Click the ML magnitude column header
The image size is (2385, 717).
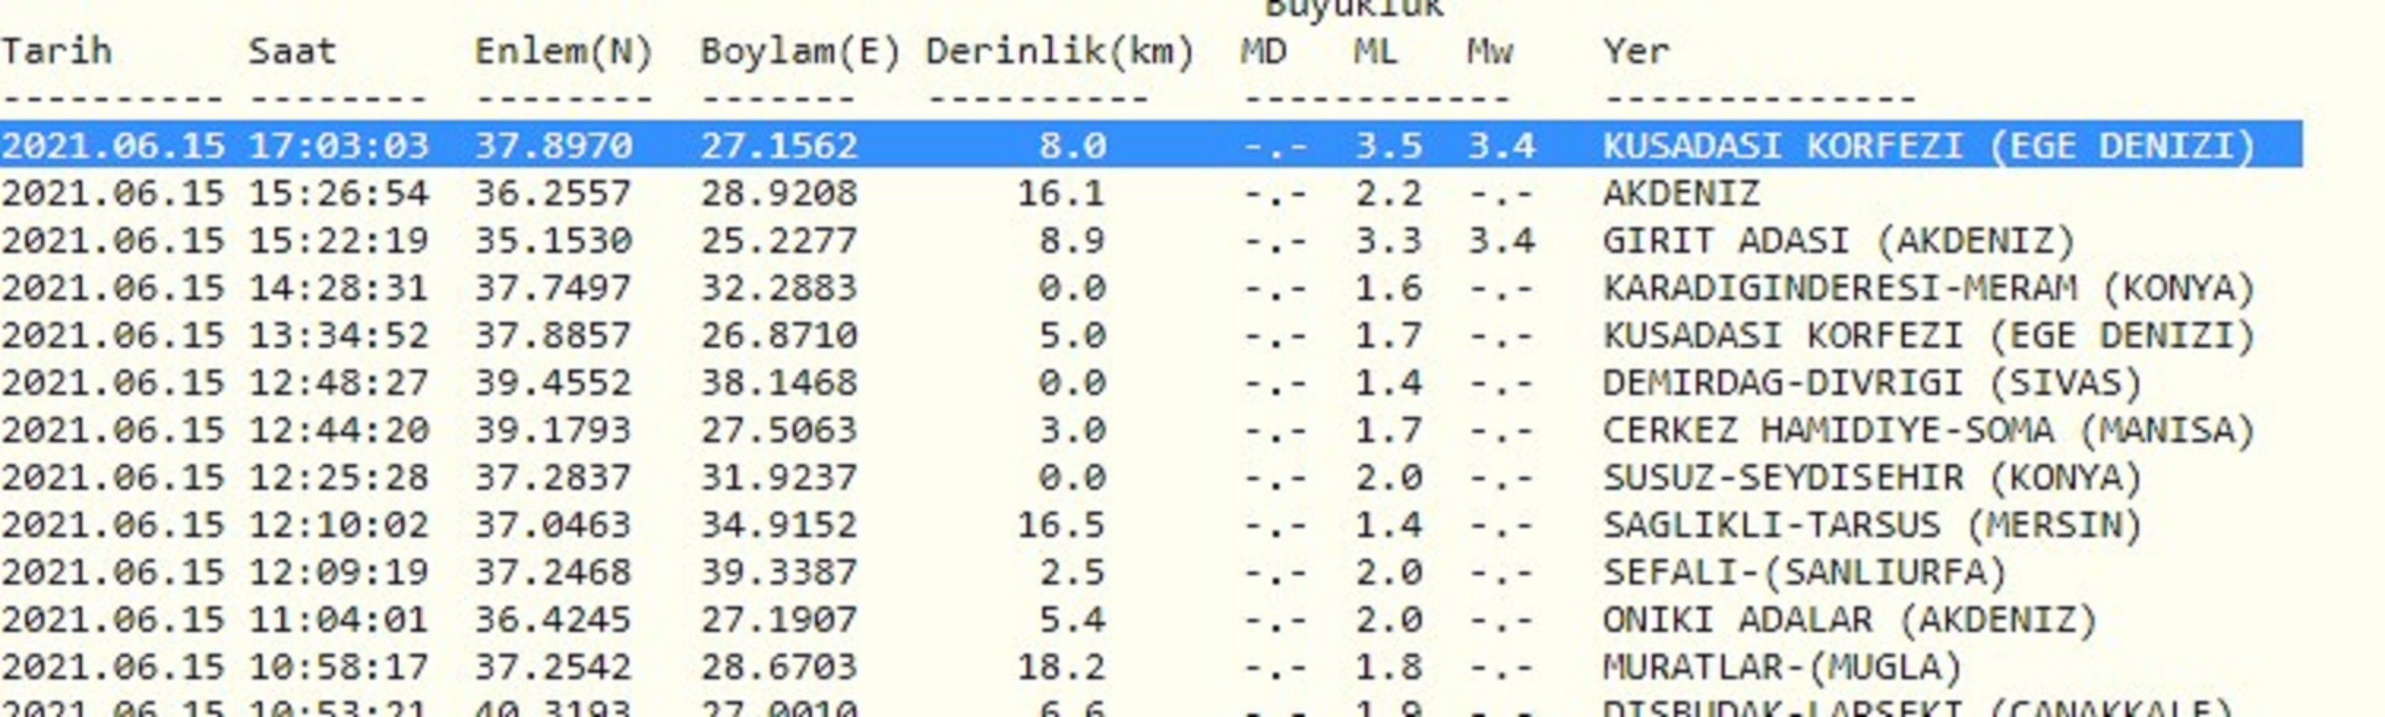[x=1376, y=52]
